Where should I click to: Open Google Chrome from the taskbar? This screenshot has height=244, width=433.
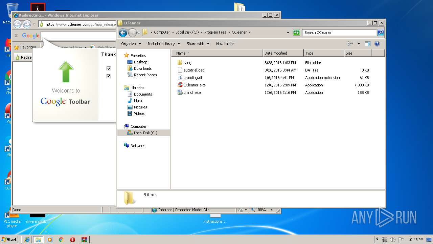(x=61, y=240)
